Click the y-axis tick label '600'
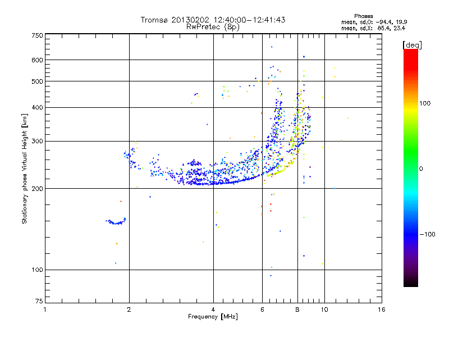This screenshot has width=449, height=337. click(x=37, y=60)
